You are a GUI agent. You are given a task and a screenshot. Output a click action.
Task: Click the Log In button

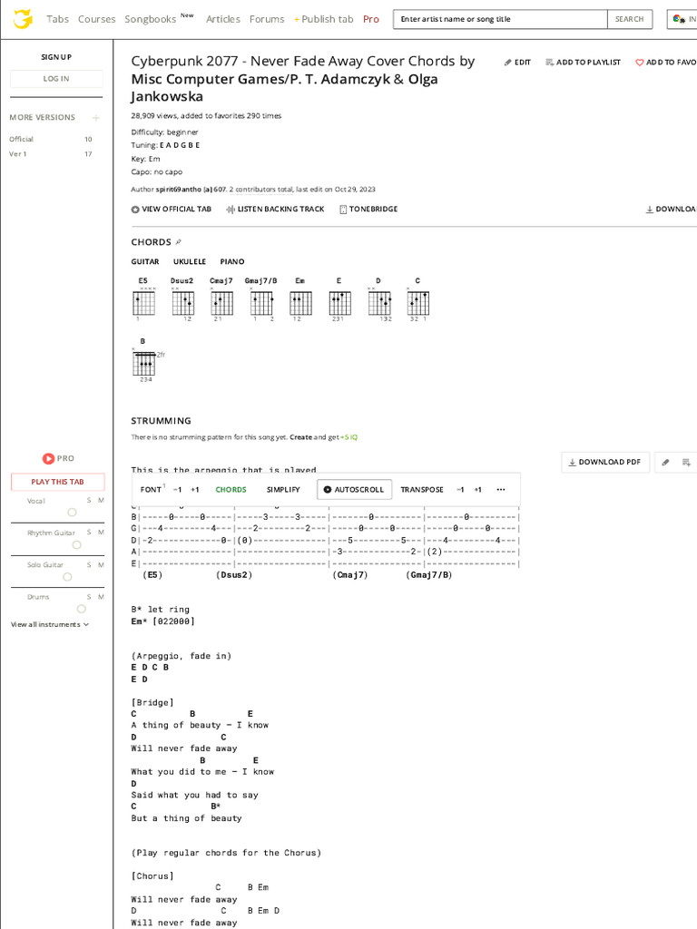(56, 78)
